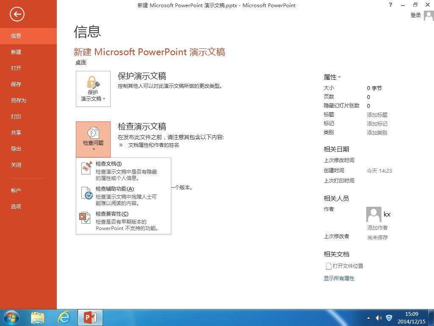Select 新建 in the sidebar
434x326 pixels.
(x=28, y=52)
